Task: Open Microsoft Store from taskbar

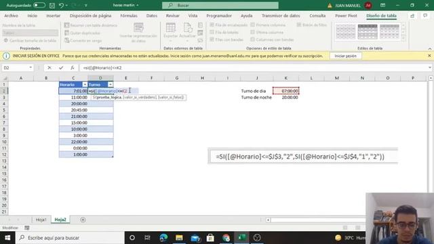Action: click(210, 238)
